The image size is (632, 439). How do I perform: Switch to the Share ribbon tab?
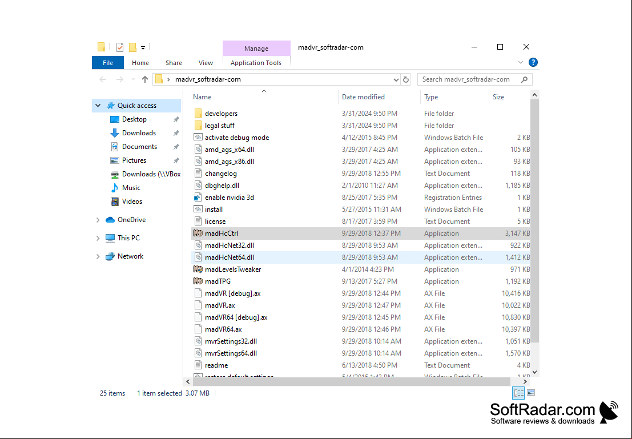click(x=174, y=63)
